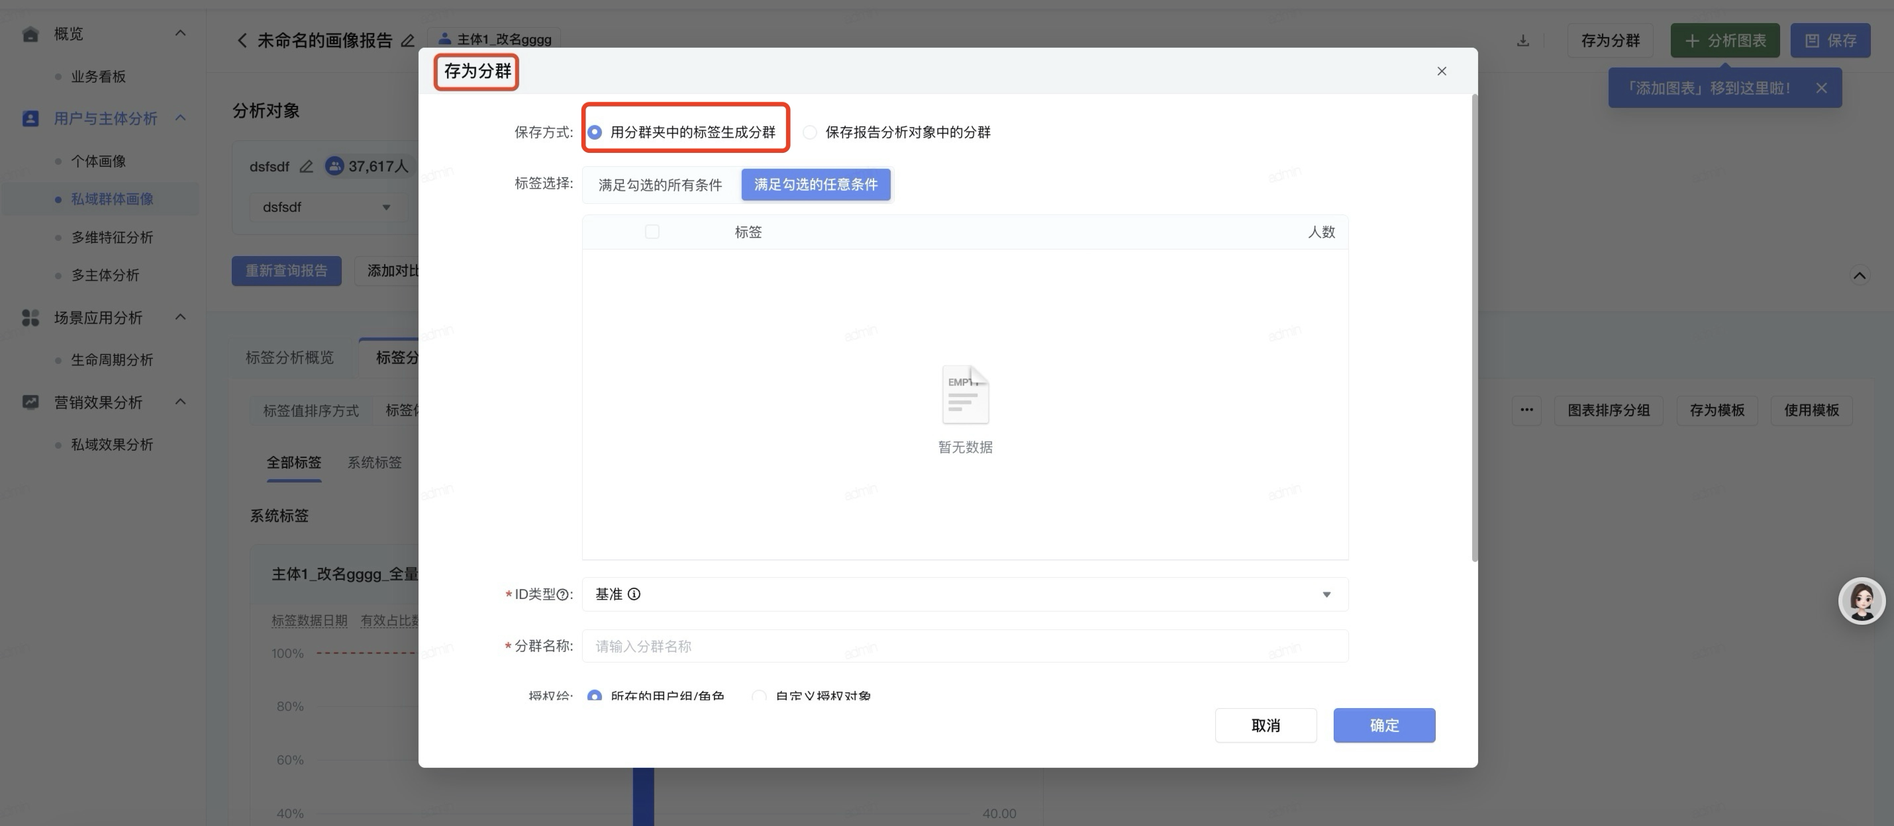The height and width of the screenshot is (826, 1894).
Task: Click the ID类型 help question icon
Action: click(x=562, y=594)
